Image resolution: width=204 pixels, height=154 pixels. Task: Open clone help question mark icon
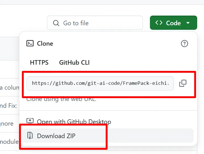click(x=184, y=44)
